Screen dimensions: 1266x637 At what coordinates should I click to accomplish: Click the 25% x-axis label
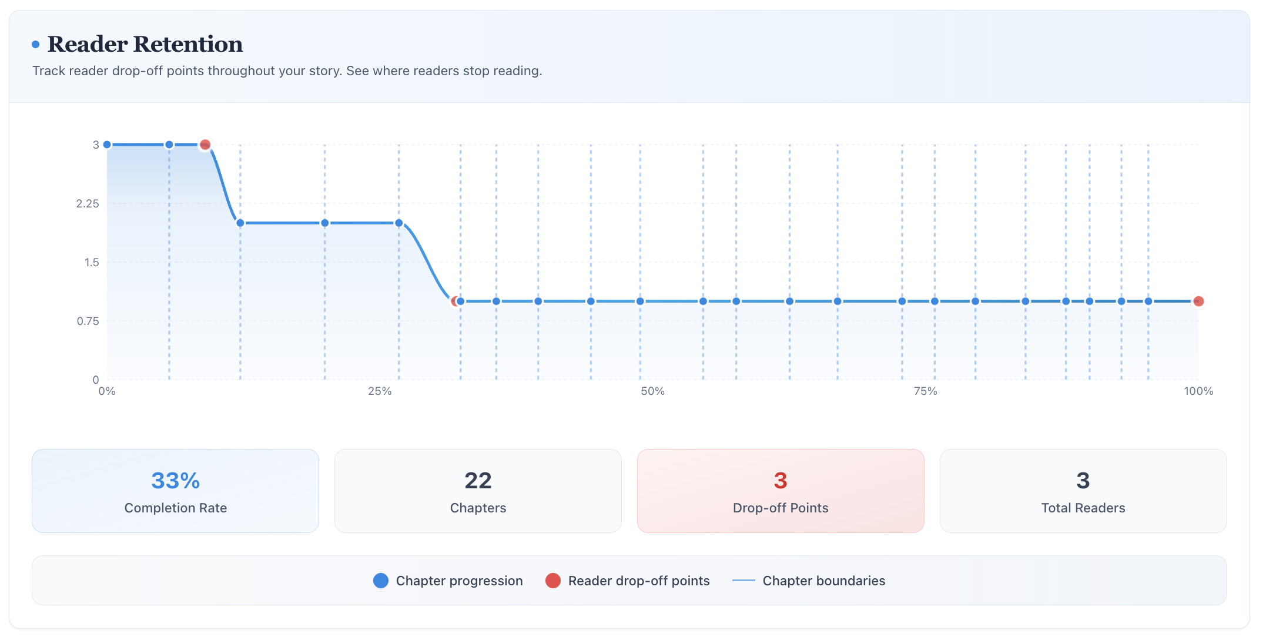[380, 391]
